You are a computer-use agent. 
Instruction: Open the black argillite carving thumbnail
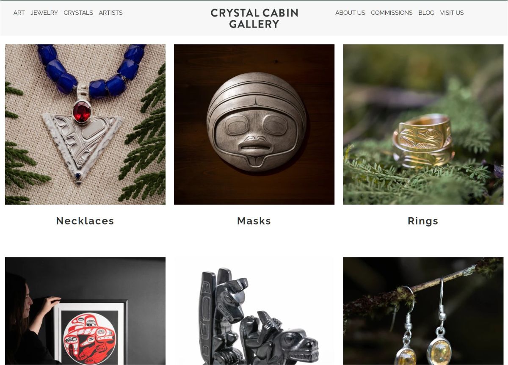coord(254,311)
